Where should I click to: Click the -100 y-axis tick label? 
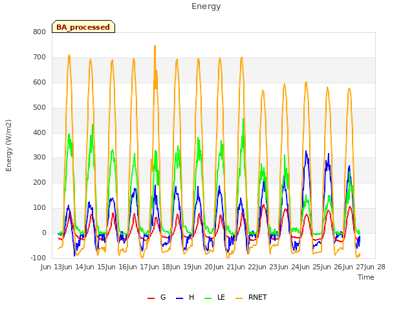click(38, 258)
